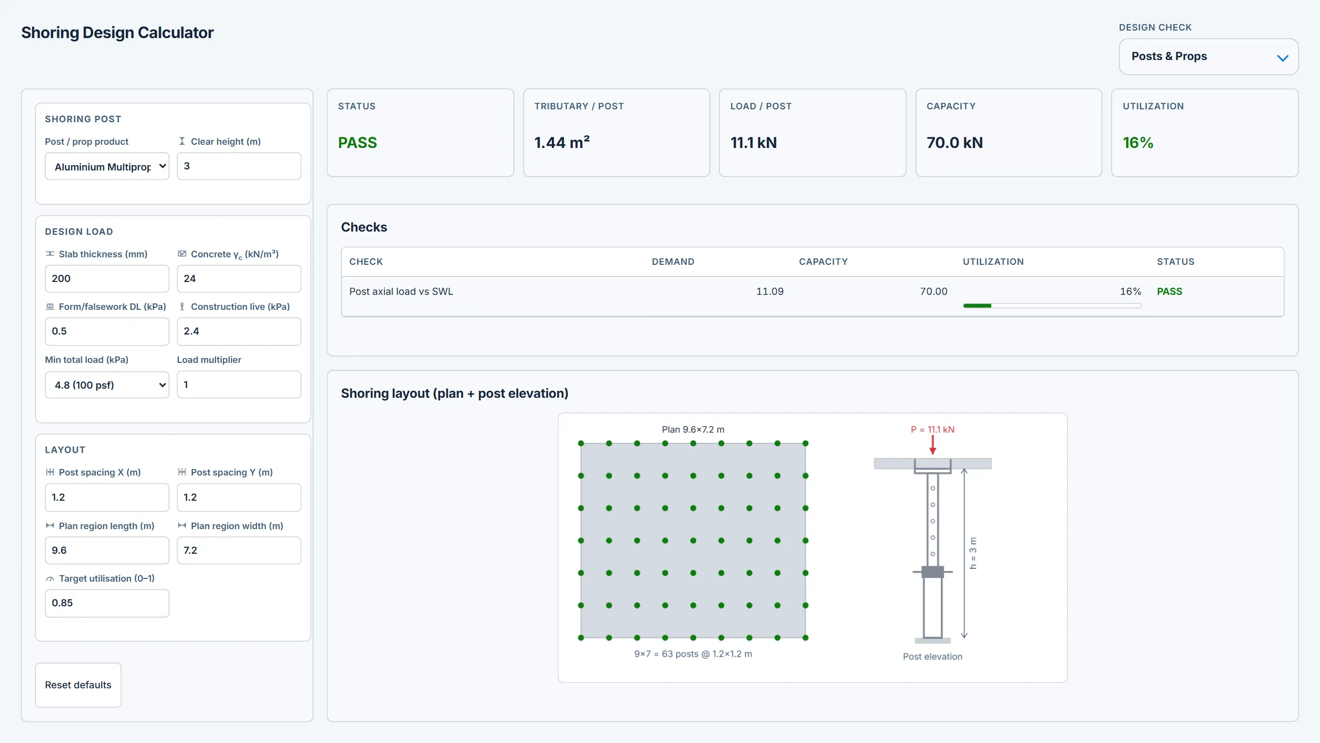Viewport: 1320px width, 743px height.
Task: Click the Shoring Design Calculator title
Action: (117, 33)
